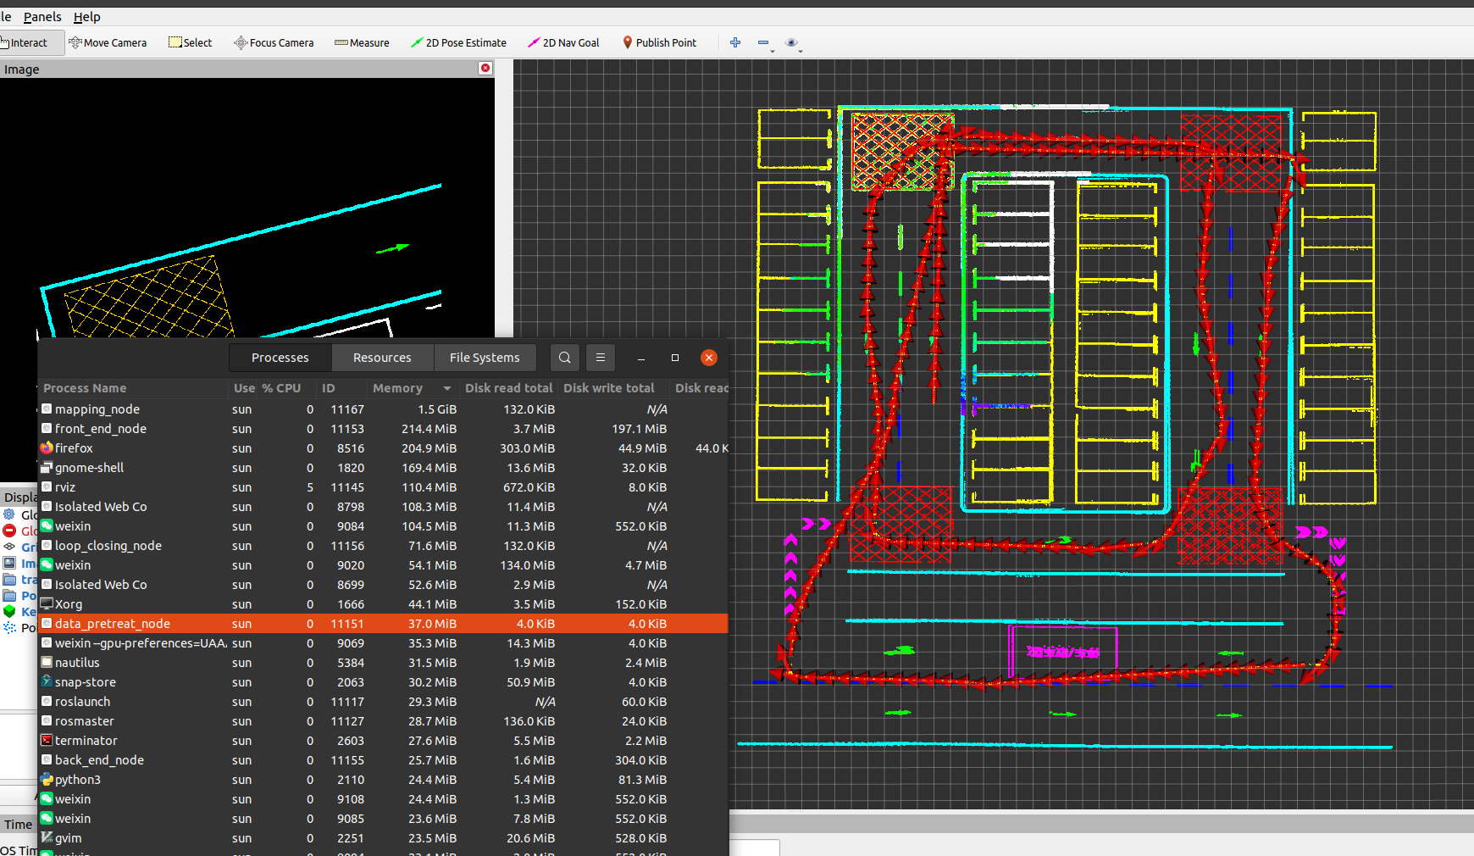Open the eye toolbar options icon
The width and height of the screenshot is (1474, 856).
click(791, 42)
